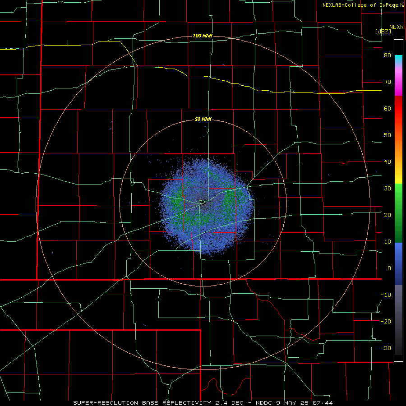The width and height of the screenshot is (406, 406).
Task: Click the 30 dBZ scale label
Action: 388,189
